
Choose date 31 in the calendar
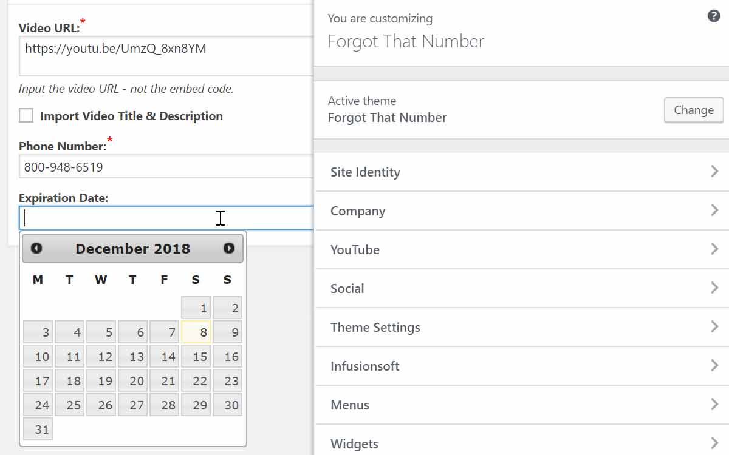click(x=38, y=430)
